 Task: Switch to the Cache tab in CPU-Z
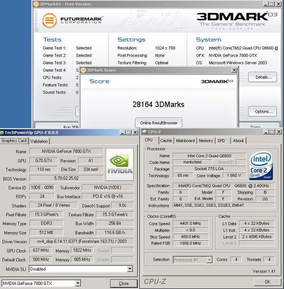tap(166, 141)
